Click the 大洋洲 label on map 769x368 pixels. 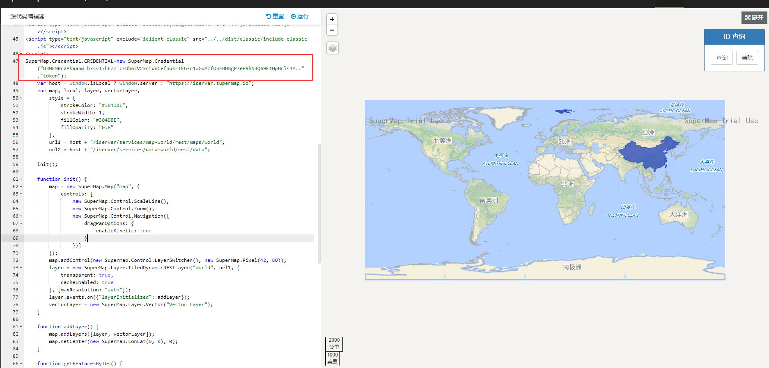(x=678, y=214)
